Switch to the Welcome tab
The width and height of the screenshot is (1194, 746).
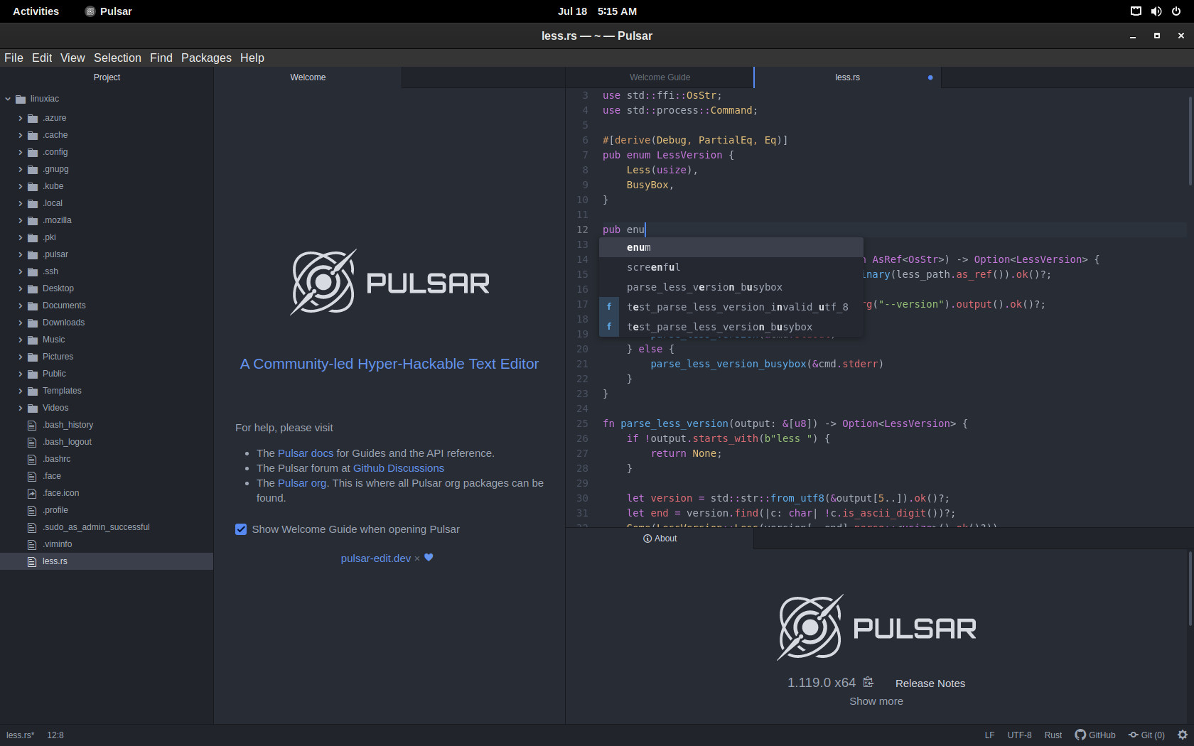[308, 77]
